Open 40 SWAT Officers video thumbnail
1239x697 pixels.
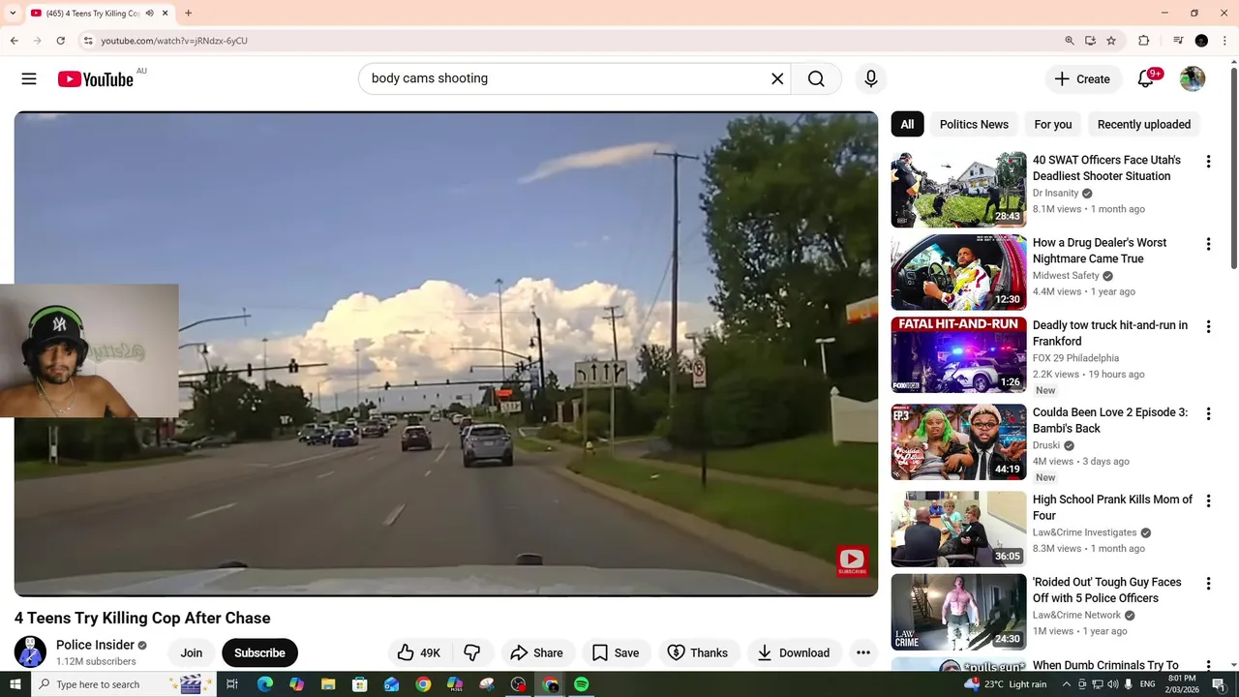pyautogui.click(x=958, y=190)
